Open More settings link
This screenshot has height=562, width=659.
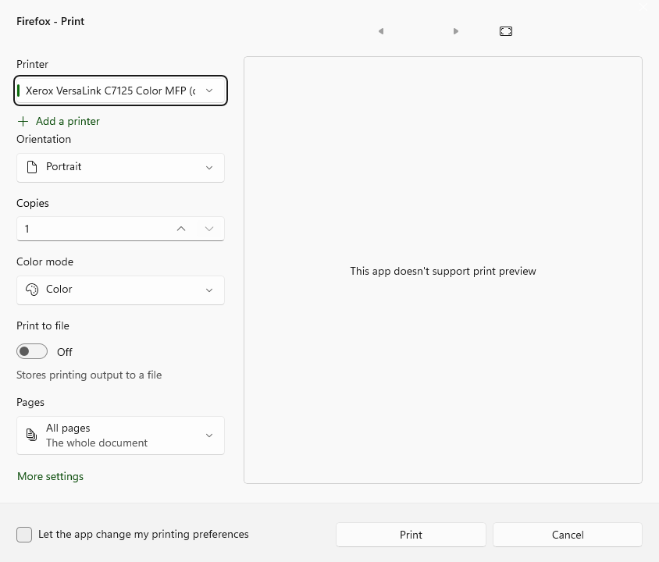pyautogui.click(x=51, y=476)
